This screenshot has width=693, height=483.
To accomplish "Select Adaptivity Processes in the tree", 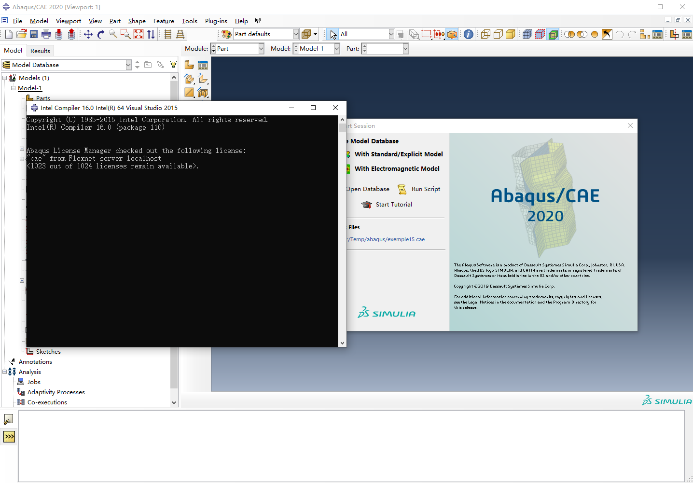I will (56, 392).
